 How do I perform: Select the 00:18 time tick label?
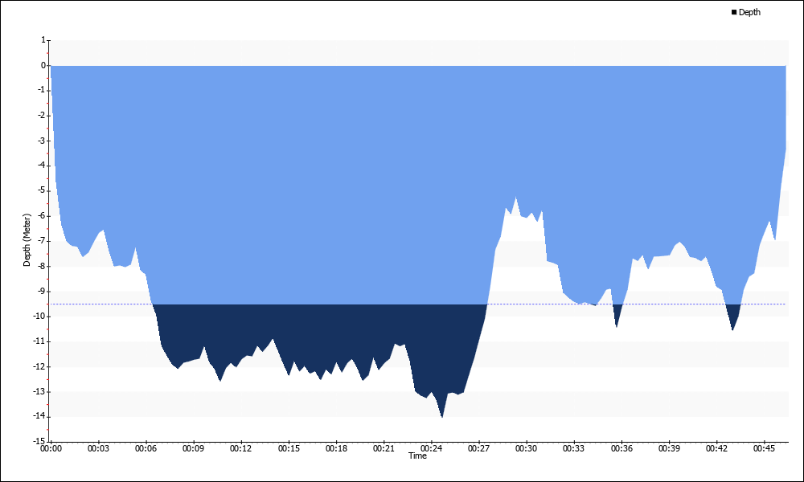pyautogui.click(x=336, y=449)
